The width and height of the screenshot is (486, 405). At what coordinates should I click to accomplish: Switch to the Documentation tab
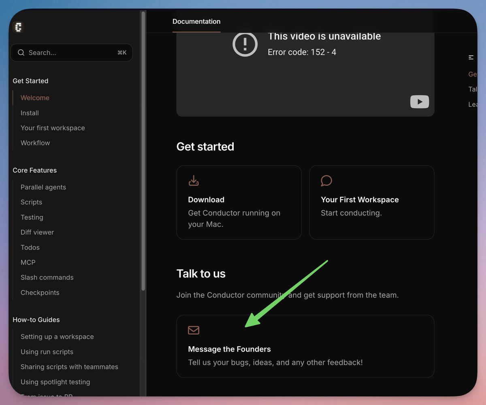pos(196,21)
